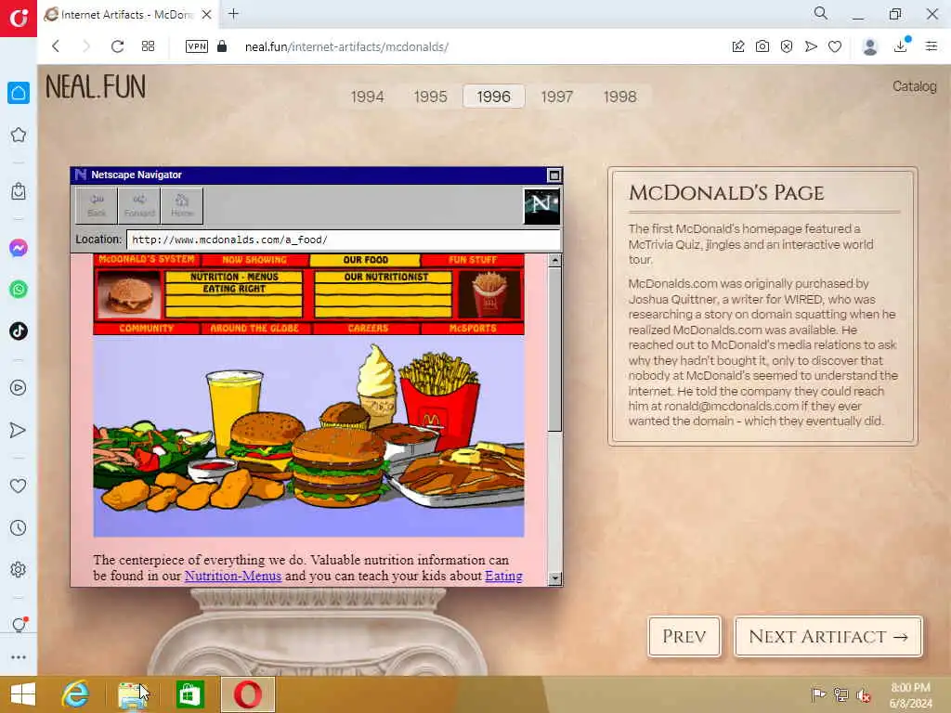Open the sidebar lightbulb notifications icon
Image resolution: width=951 pixels, height=713 pixels.
[19, 625]
